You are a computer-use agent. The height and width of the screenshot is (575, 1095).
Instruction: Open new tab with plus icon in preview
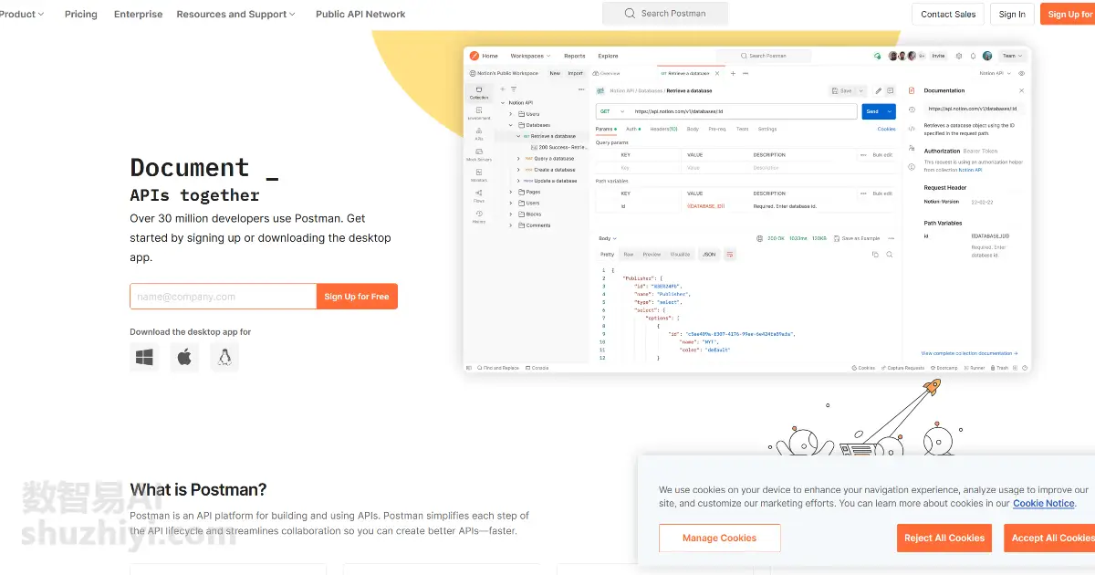(x=733, y=73)
